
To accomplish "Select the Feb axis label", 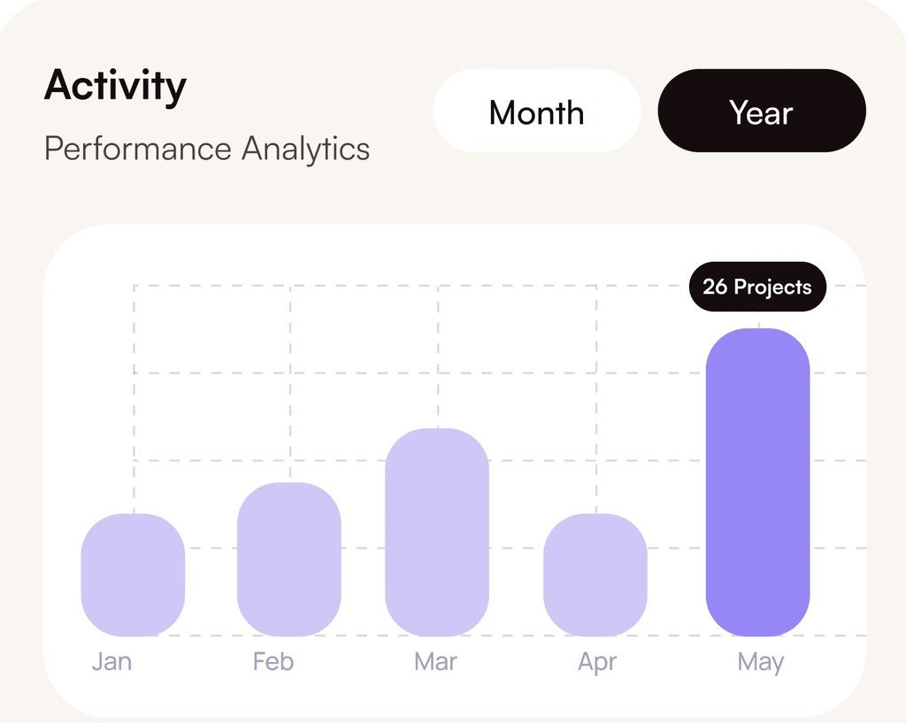I will point(273,662).
